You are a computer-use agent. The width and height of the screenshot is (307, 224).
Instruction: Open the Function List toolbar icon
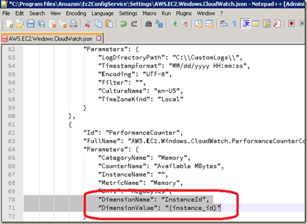coord(277,24)
